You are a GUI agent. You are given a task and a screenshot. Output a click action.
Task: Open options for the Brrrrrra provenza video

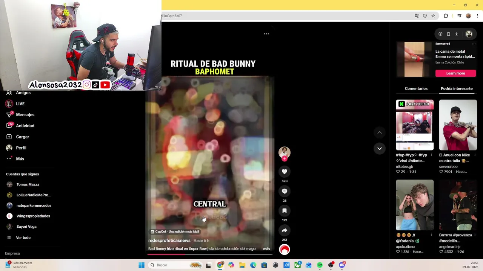point(475,235)
